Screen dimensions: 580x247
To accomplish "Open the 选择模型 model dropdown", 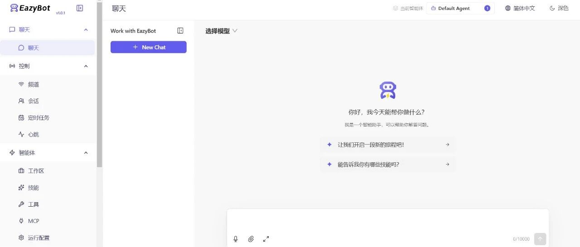I will (221, 31).
